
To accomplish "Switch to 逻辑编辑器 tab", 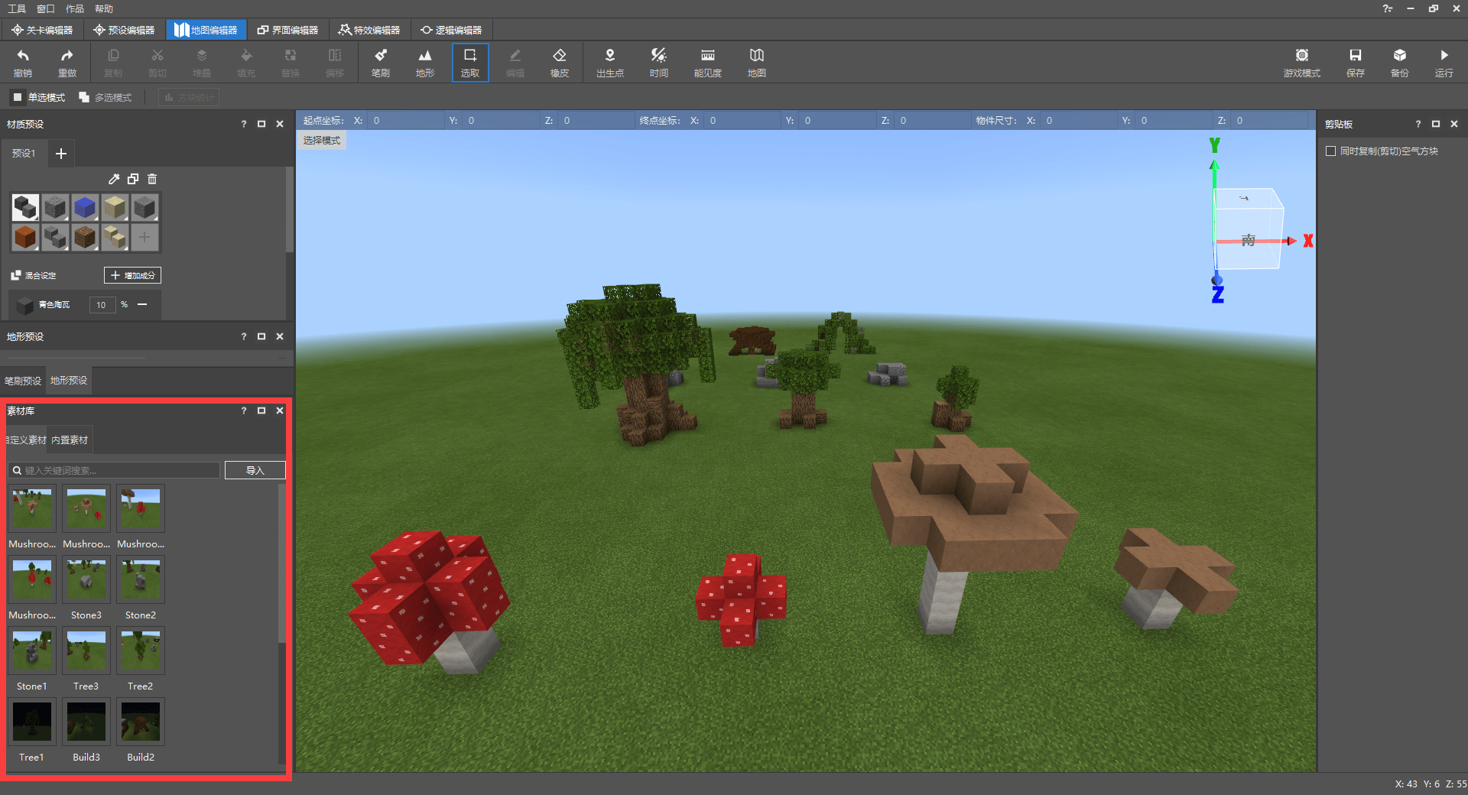I will [x=451, y=30].
